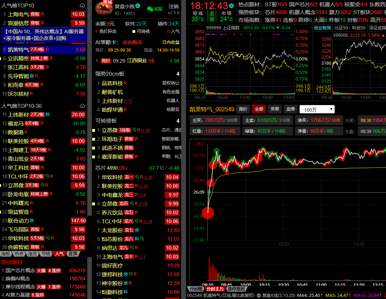Open the 国产芯片概念 hot topic

pyautogui.click(x=43, y=271)
